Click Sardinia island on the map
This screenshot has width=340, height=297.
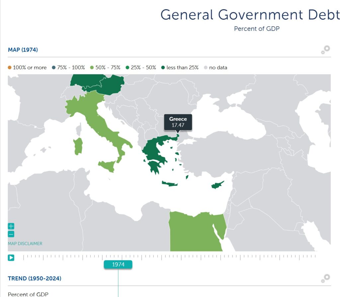tap(78, 147)
